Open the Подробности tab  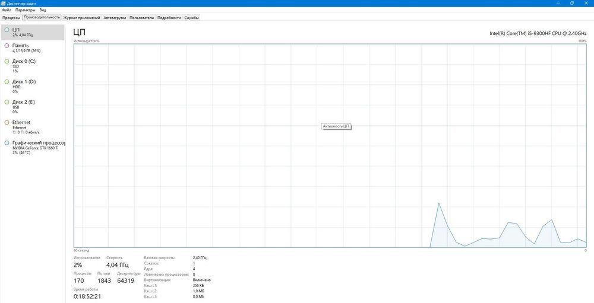tap(169, 18)
